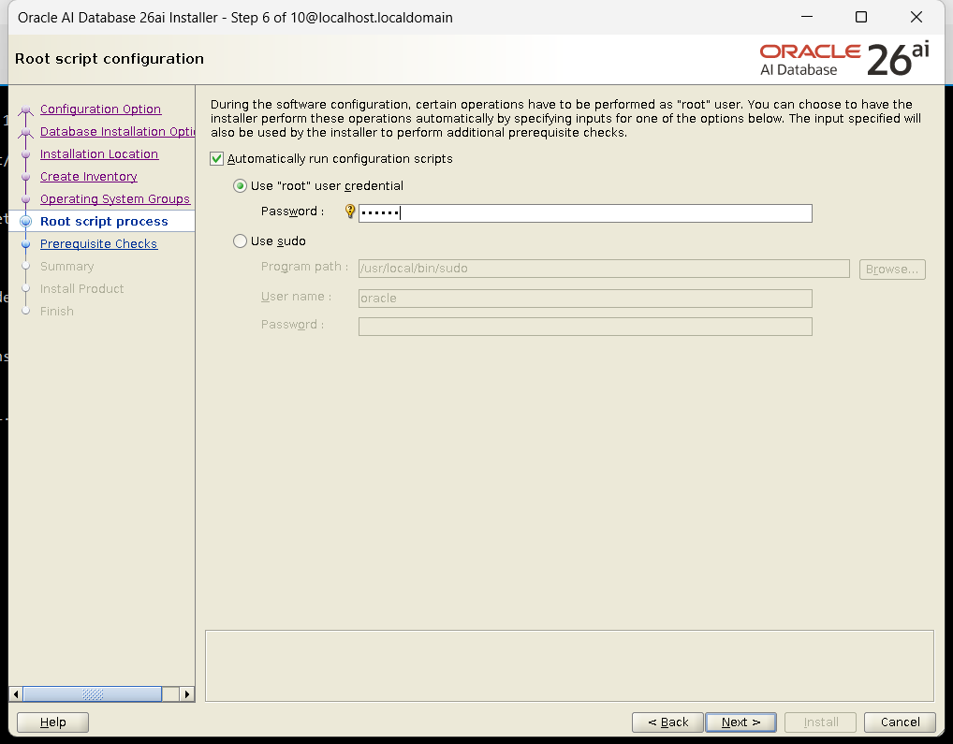Cancel the installer
The height and width of the screenshot is (744, 953).
pyautogui.click(x=901, y=722)
